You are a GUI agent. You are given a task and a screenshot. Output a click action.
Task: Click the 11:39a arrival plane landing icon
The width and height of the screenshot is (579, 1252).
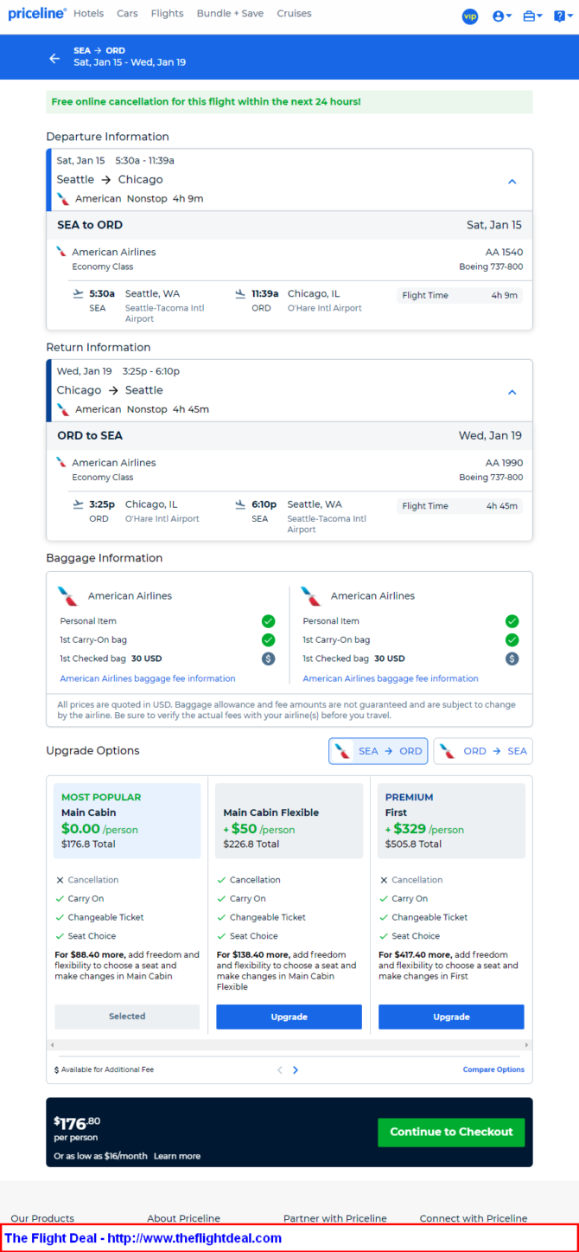[x=240, y=294]
